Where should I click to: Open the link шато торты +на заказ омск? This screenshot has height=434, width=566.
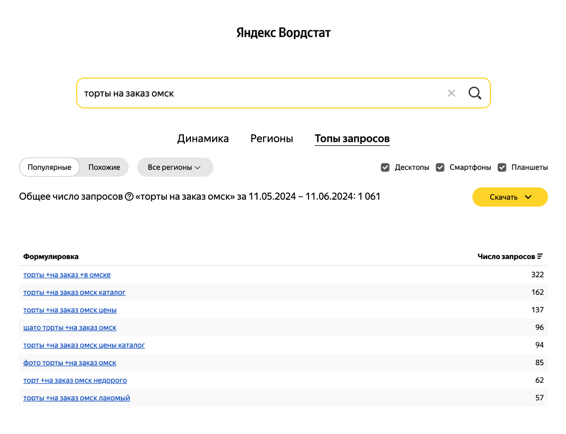[x=70, y=327]
